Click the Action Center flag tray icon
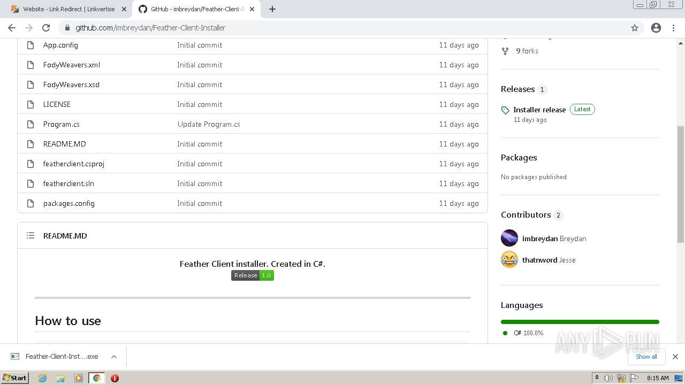This screenshot has height=385, width=685. click(x=634, y=378)
